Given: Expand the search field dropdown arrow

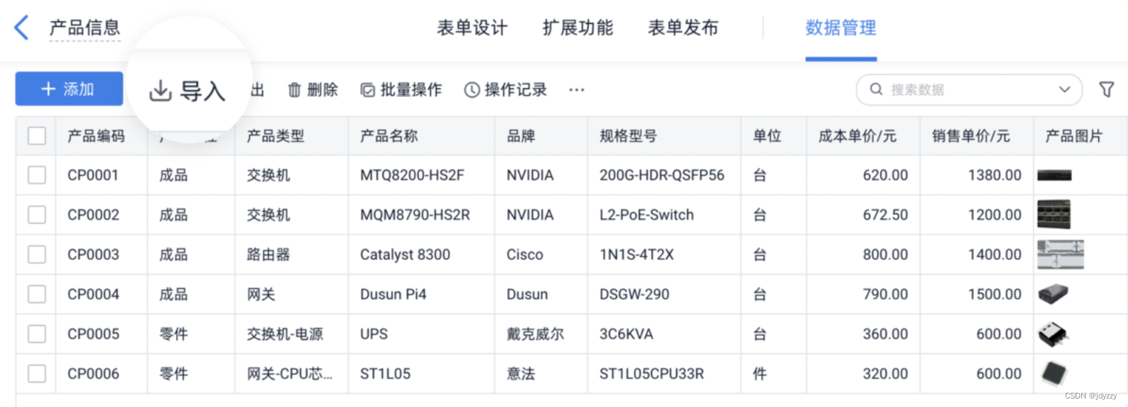Looking at the screenshot, I should point(1064,90).
